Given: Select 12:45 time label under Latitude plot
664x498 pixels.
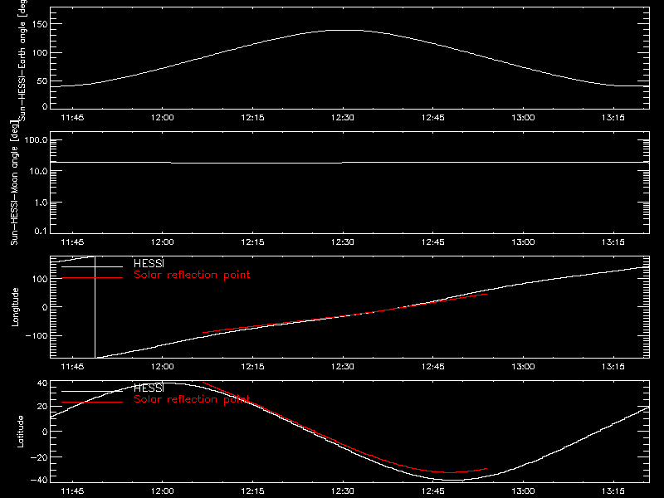Looking at the screenshot, I should [433, 491].
